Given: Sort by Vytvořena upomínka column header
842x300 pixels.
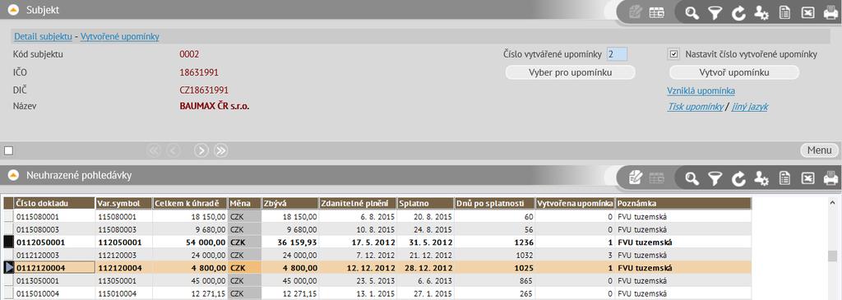Looking at the screenshot, I should pos(575,203).
